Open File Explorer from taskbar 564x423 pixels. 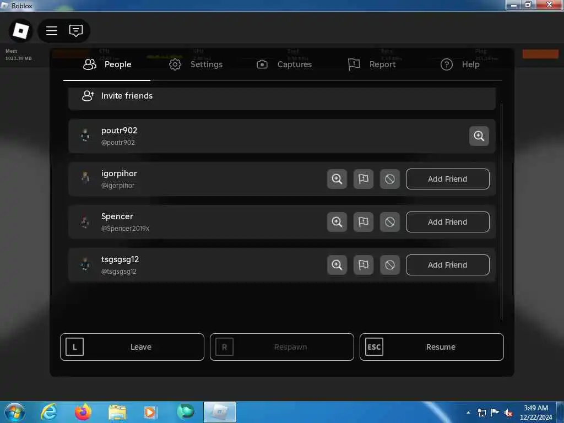coord(117,413)
